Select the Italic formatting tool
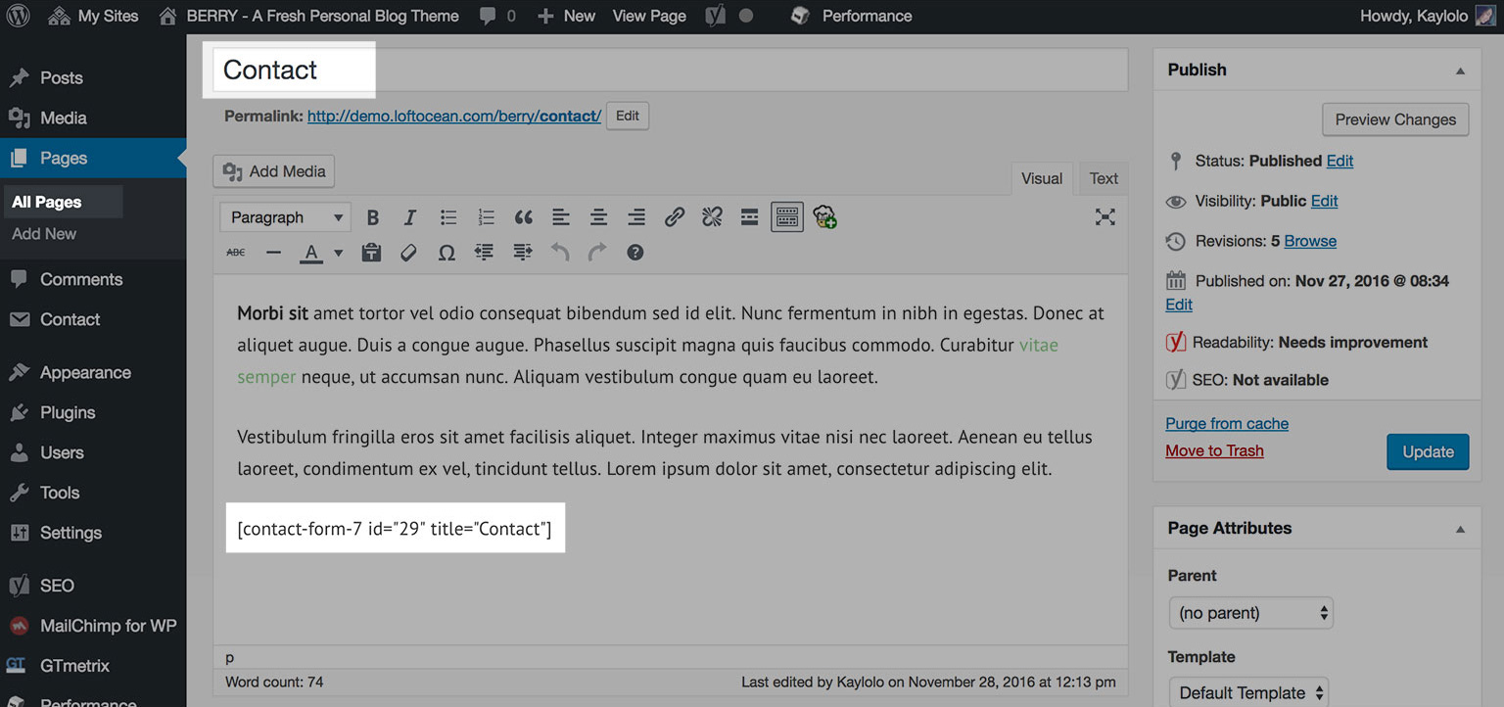Screen dimensions: 1504x707 point(410,216)
